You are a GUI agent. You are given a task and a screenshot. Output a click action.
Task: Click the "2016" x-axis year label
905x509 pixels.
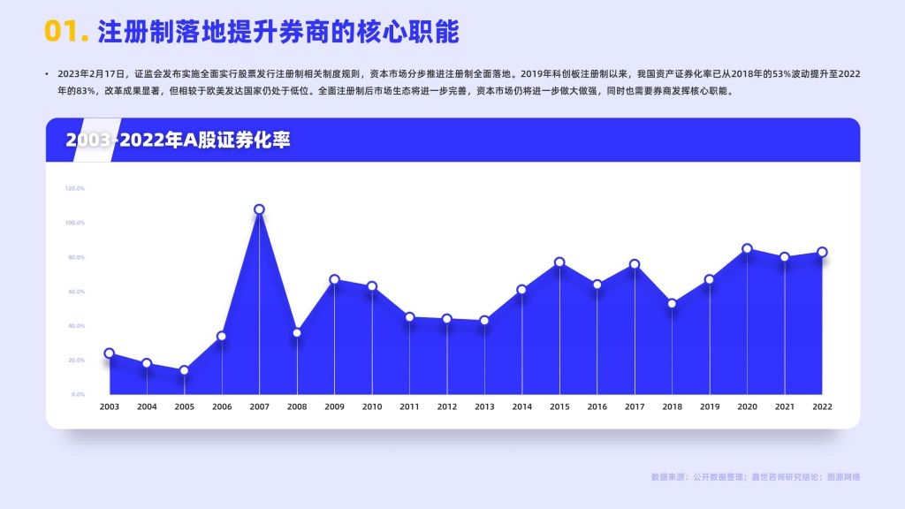point(597,406)
